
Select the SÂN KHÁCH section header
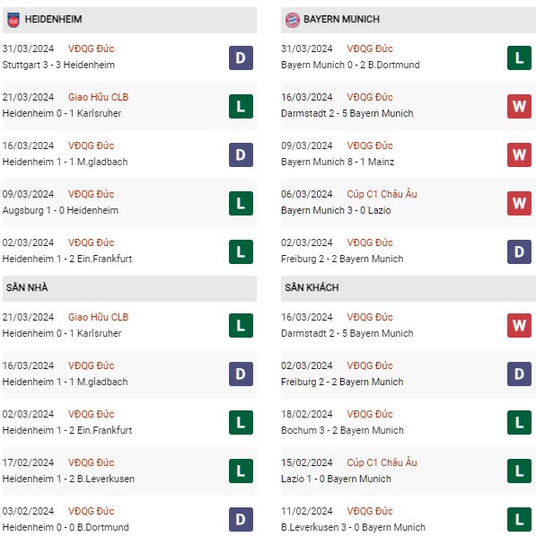409,288
